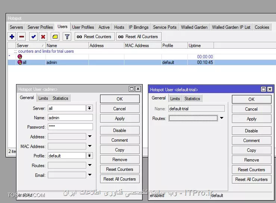Click Name field containing admin
This screenshot has height=203, width=276.
click(x=70, y=118)
